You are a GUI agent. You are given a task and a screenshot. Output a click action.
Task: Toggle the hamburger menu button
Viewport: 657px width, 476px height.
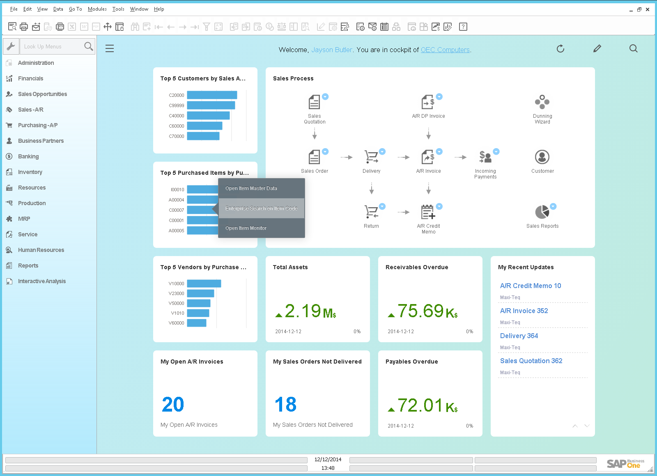[110, 49]
